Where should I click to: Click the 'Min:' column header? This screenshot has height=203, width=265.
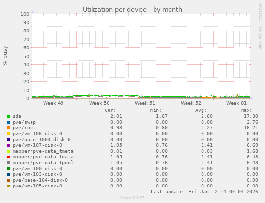coord(156,110)
